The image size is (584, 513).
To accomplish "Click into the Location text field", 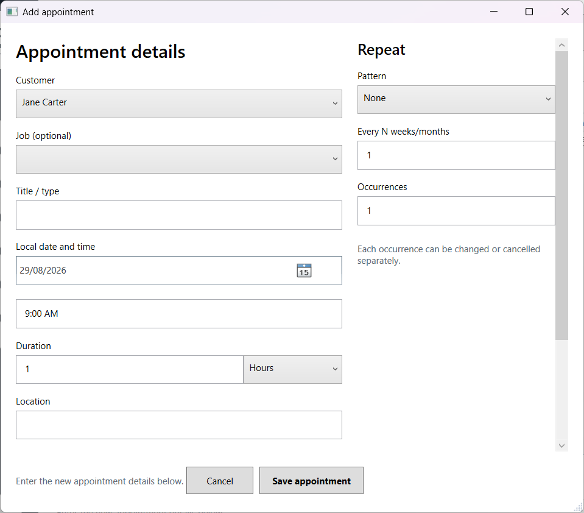I will click(x=179, y=425).
